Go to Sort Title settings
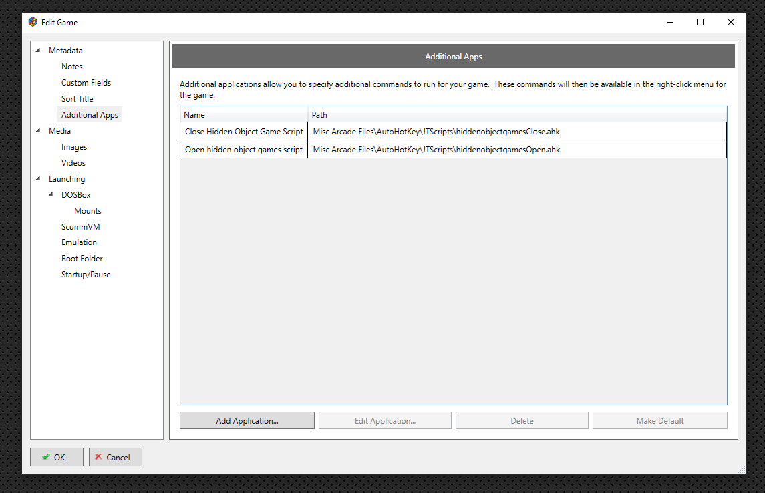The width and height of the screenshot is (765, 493). [78, 99]
